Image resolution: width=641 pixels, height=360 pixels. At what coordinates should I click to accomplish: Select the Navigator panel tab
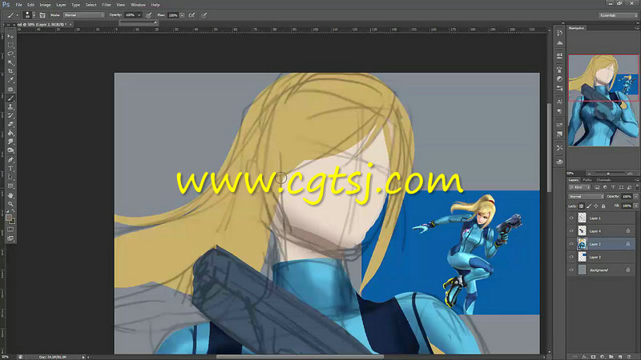(576, 28)
